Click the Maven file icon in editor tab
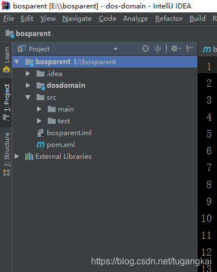 pyautogui.click(x=207, y=50)
